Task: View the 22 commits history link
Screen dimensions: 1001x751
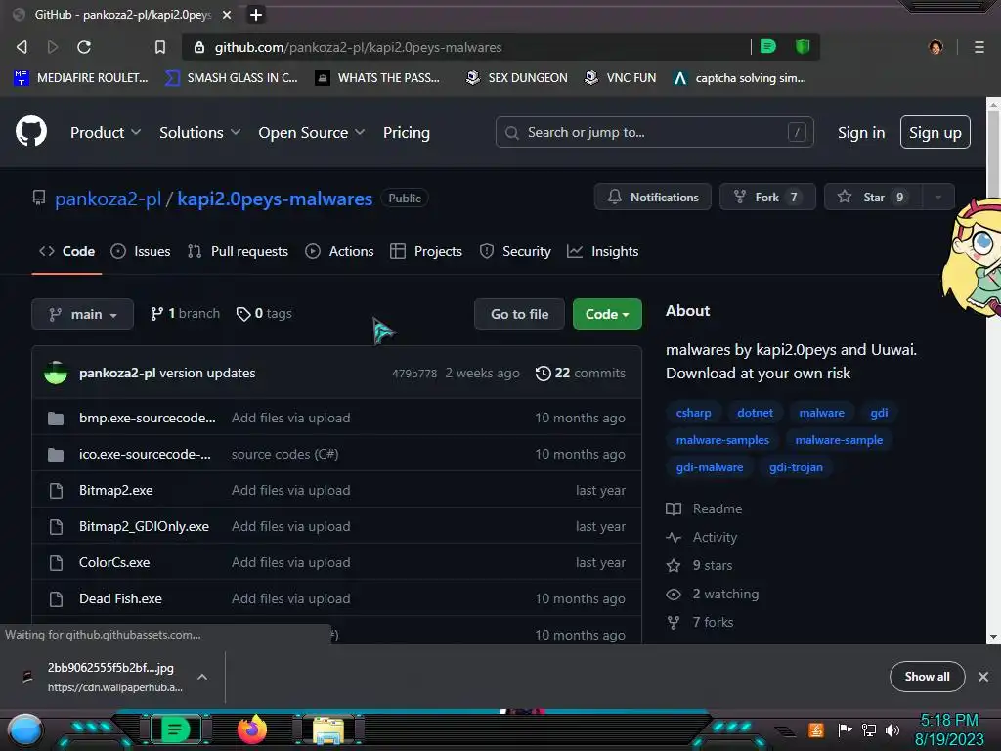Action: point(581,373)
